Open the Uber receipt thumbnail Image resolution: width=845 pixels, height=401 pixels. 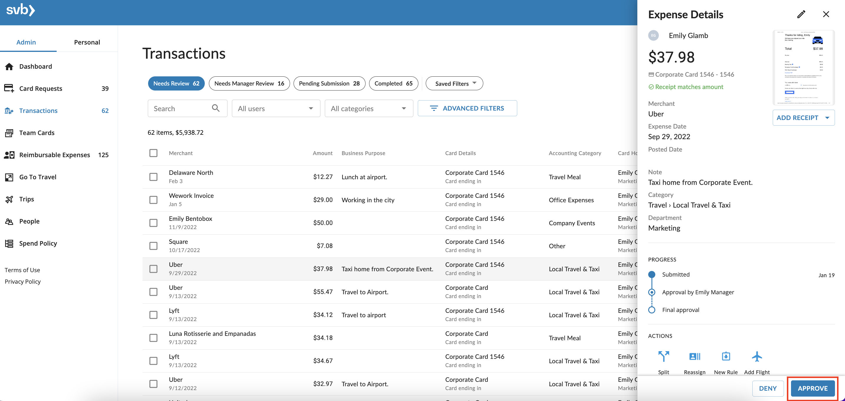803,68
